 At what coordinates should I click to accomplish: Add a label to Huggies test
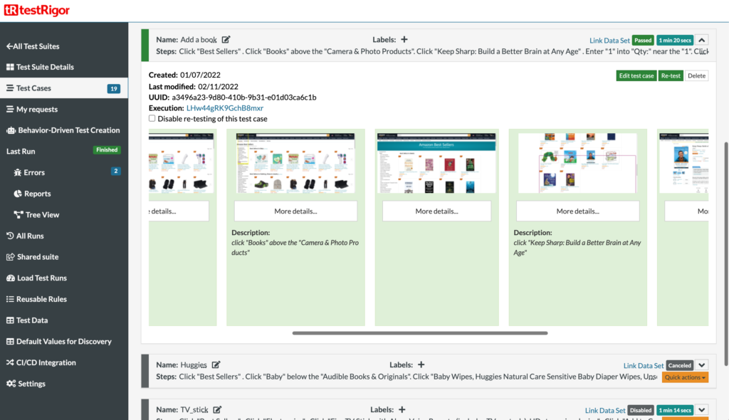(x=421, y=364)
